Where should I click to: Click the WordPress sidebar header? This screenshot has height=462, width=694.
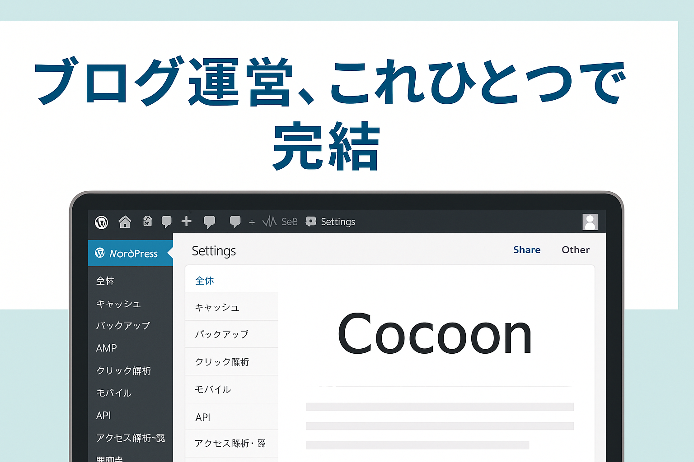click(x=130, y=253)
